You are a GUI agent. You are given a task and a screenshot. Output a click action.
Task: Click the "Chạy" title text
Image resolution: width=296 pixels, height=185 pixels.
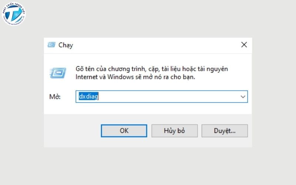(66, 45)
